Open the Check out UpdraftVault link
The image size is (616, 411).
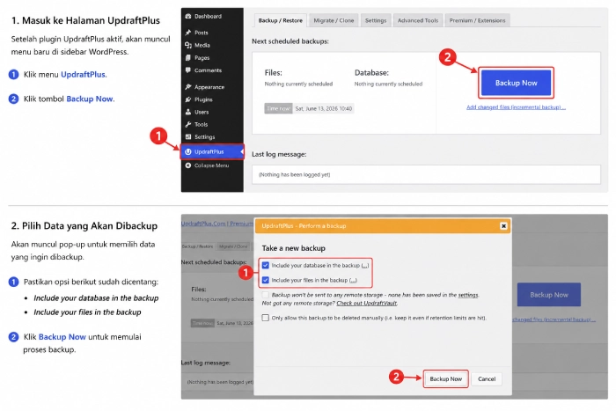[x=367, y=304]
